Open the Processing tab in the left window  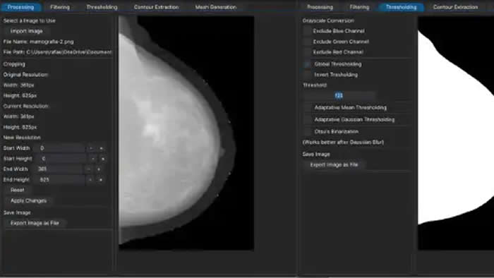[20, 7]
